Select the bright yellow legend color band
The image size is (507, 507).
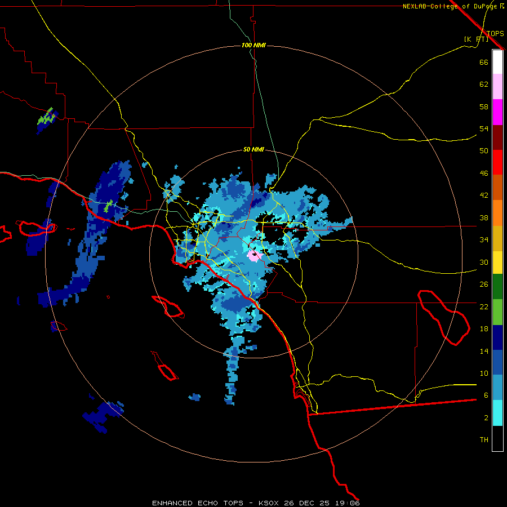(497, 263)
